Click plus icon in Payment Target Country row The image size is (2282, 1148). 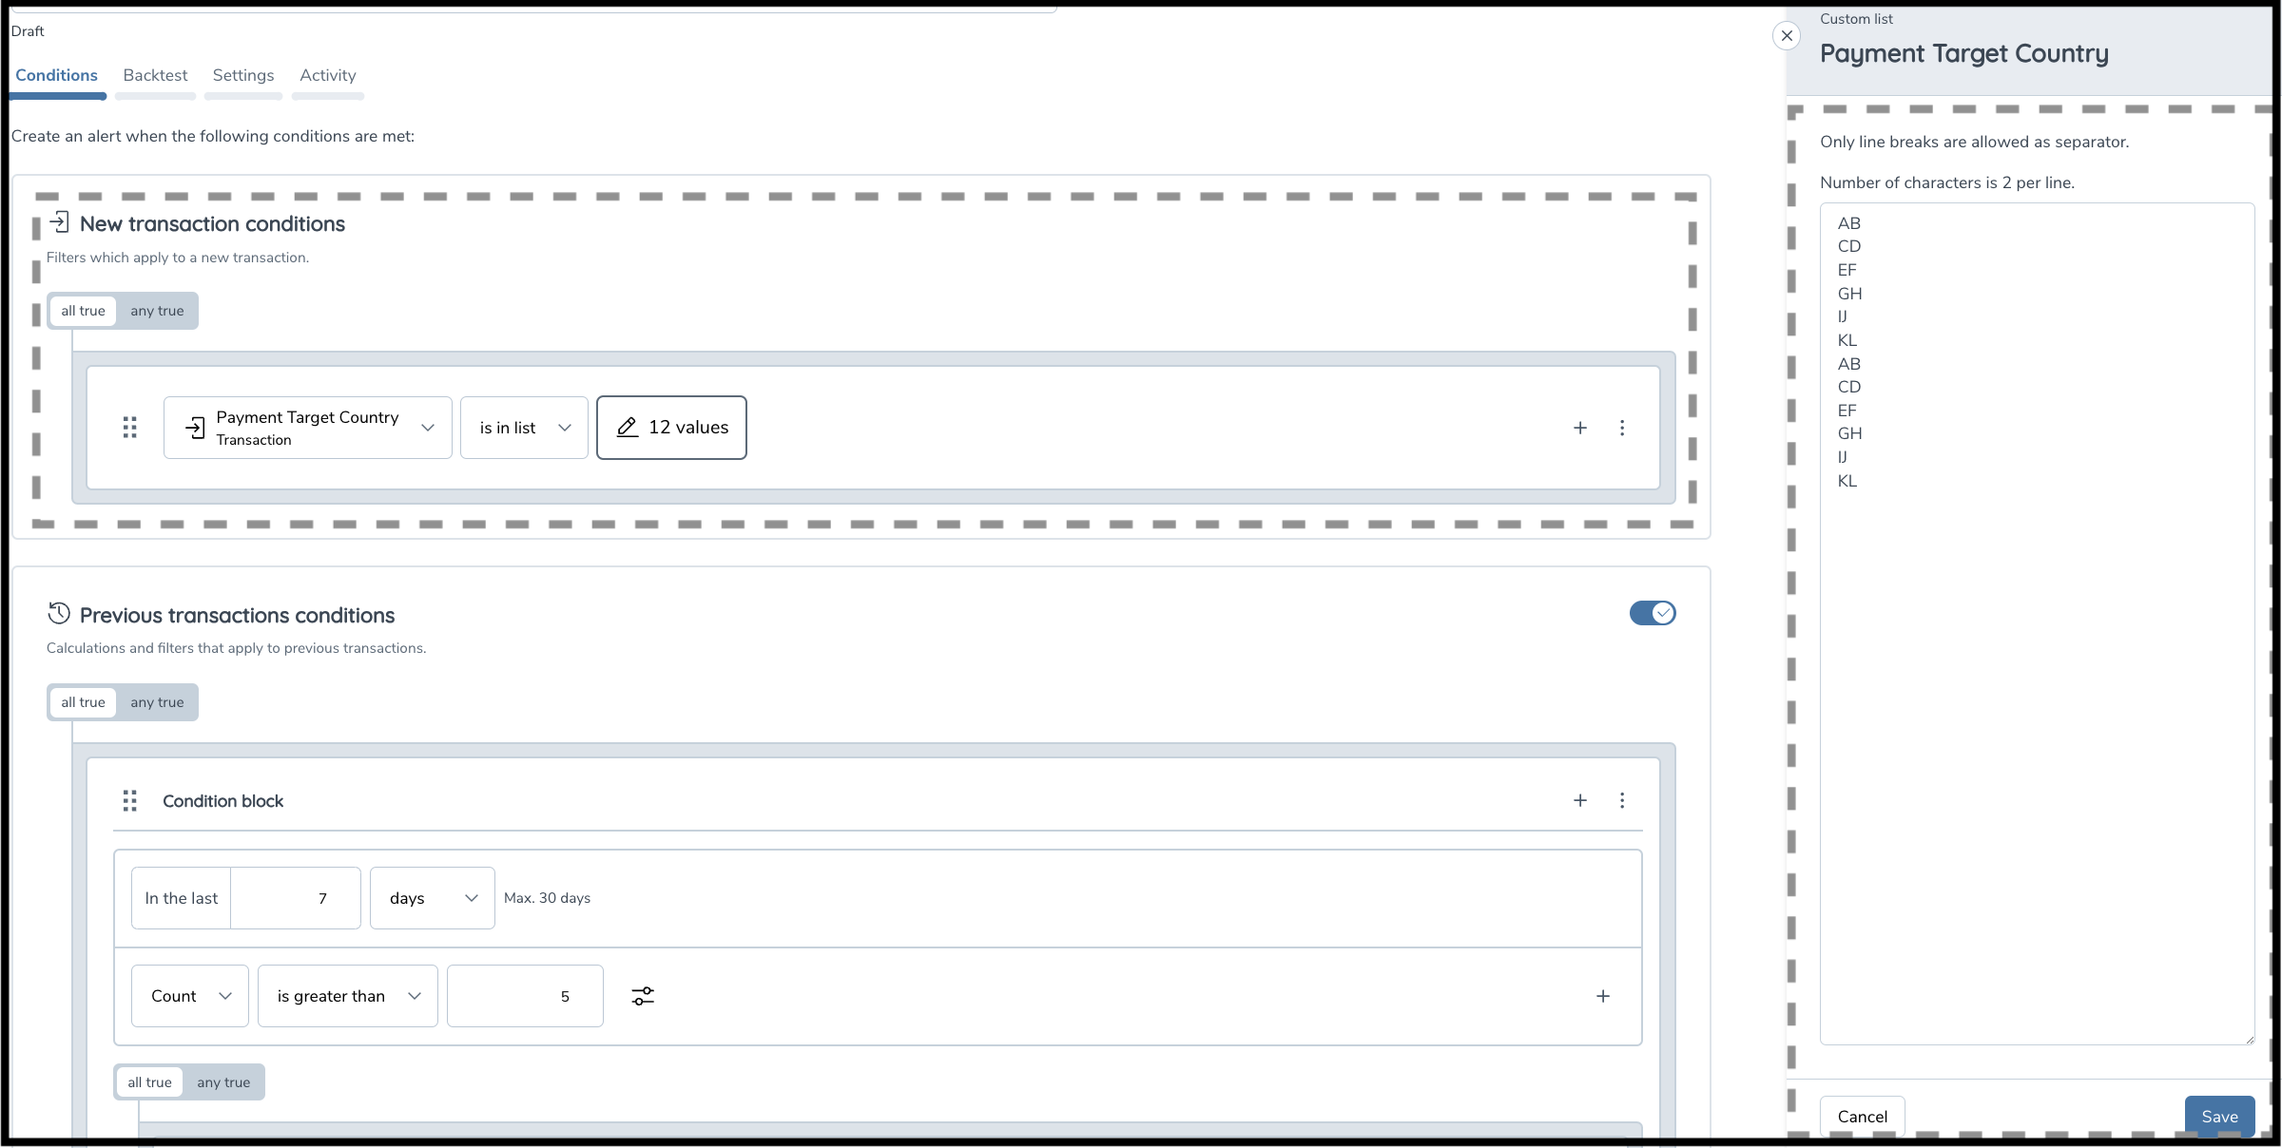(x=1580, y=428)
